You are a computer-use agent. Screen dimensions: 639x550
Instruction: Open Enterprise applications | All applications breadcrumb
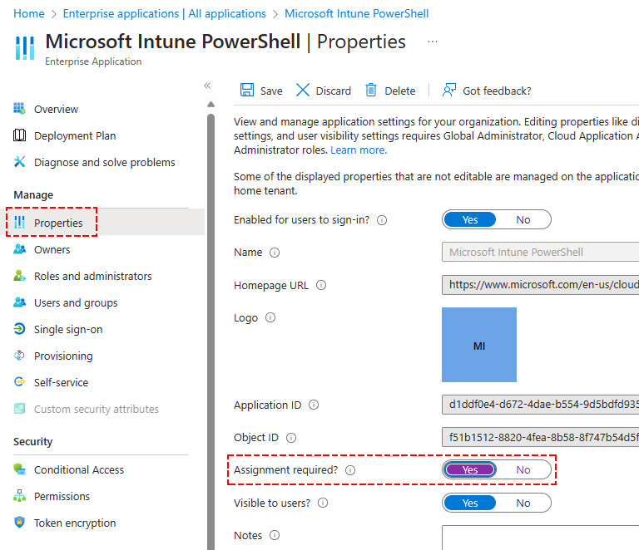164,13
